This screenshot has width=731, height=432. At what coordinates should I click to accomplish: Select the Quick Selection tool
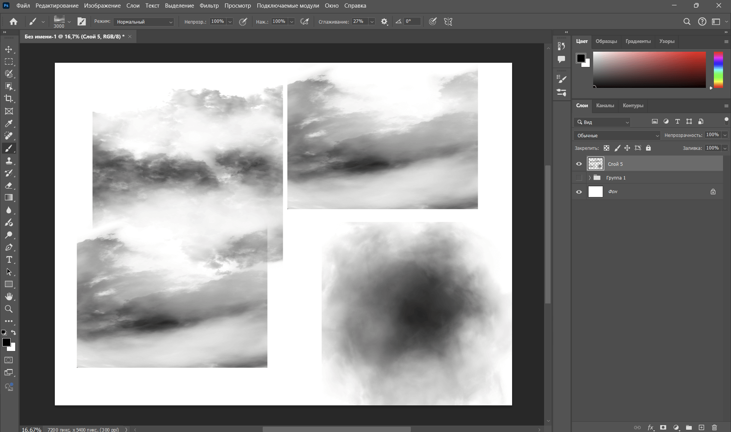(9, 74)
